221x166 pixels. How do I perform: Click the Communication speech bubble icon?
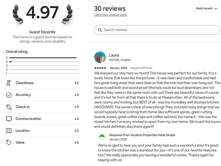9,119
